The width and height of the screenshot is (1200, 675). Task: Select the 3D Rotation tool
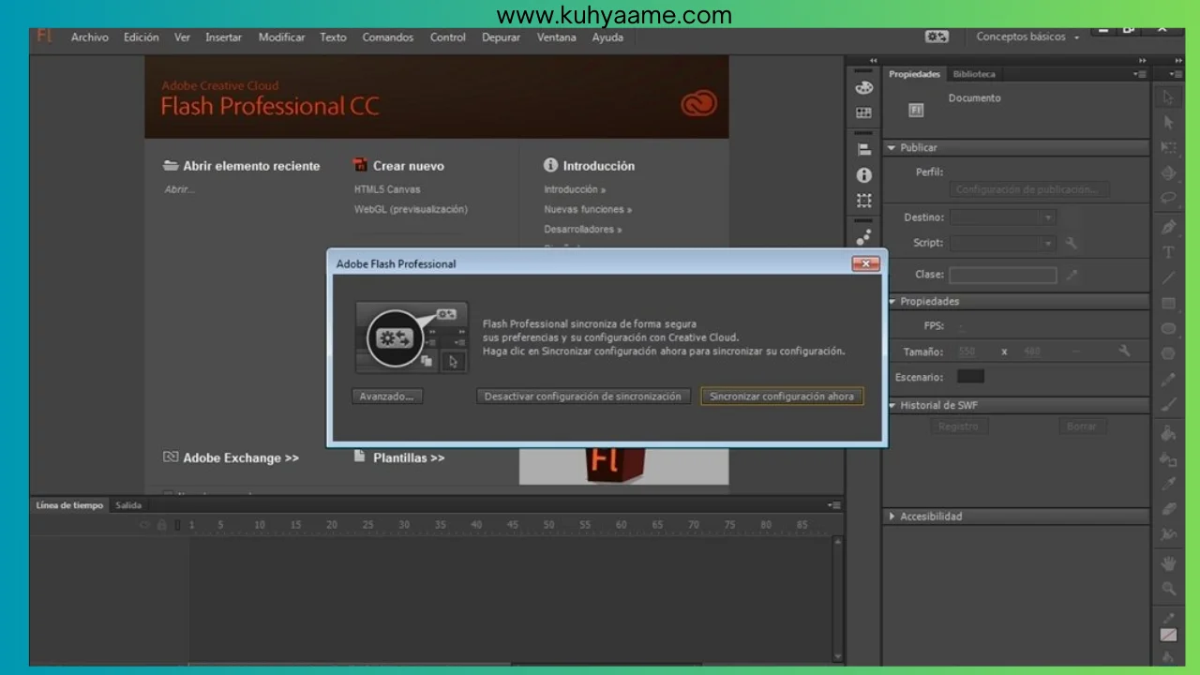pos(1168,173)
